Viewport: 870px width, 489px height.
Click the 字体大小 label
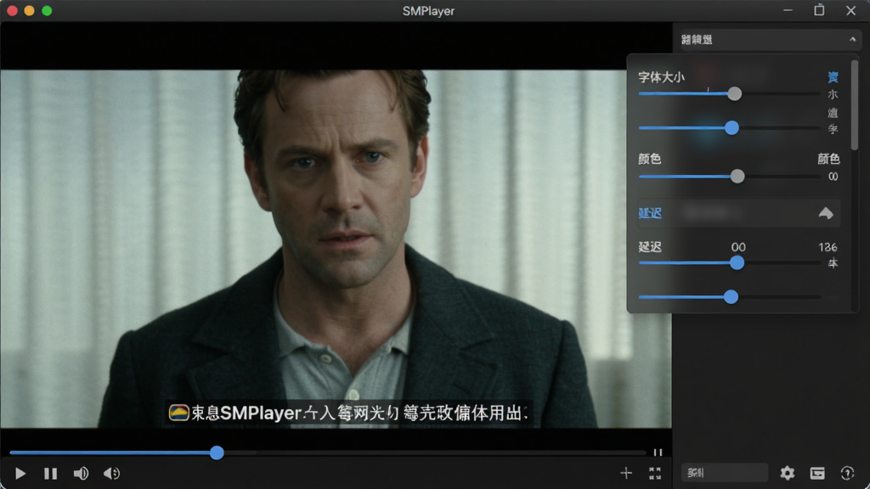pos(661,77)
